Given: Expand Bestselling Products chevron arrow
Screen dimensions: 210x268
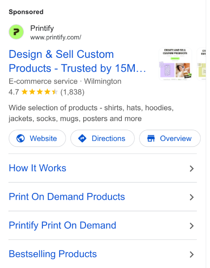Looking at the screenshot, I should [x=192, y=255].
